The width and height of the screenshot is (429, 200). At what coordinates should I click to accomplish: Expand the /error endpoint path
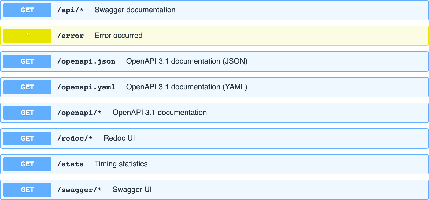[x=71, y=36]
